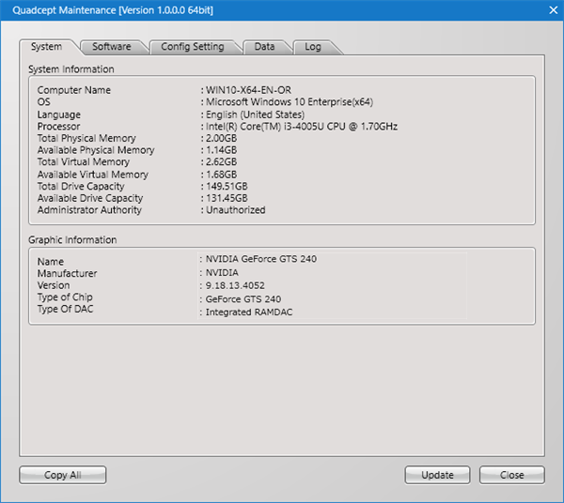Click the computer name WIN10-X64-EN-OR
564x503 pixels.
pos(248,90)
